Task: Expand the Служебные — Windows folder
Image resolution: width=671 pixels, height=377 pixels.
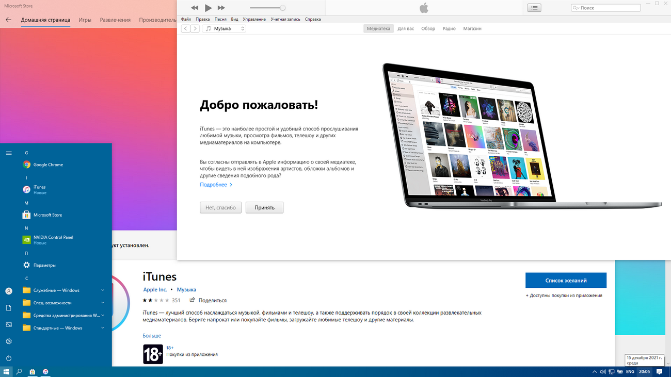Action: click(65, 290)
